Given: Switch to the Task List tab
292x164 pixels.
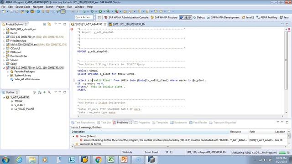Looking at the screenshot, I should pos(104,123).
